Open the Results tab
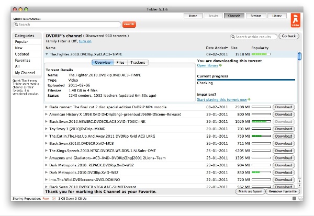This screenshot has height=216, width=314. coord(214,16)
